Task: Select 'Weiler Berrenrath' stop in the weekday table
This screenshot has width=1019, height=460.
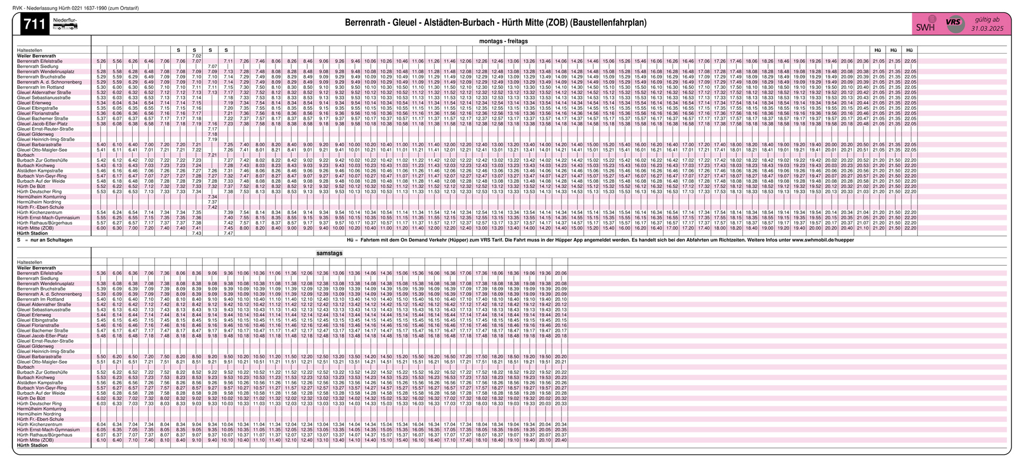Action: [x=36, y=56]
